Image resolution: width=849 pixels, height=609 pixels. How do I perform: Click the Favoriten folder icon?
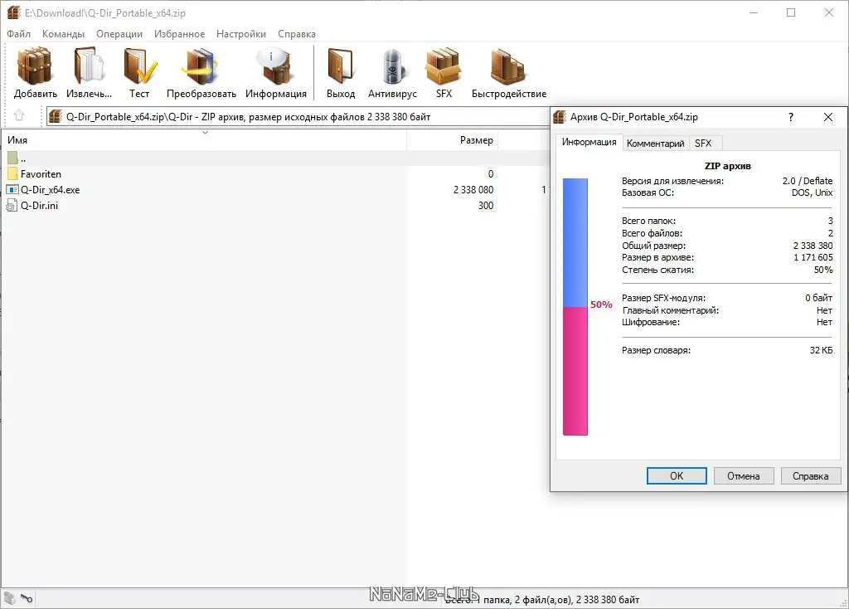(12, 174)
